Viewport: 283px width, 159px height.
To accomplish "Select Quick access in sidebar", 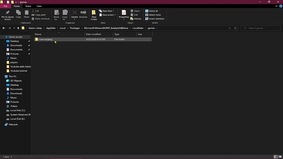I will coord(15,37).
